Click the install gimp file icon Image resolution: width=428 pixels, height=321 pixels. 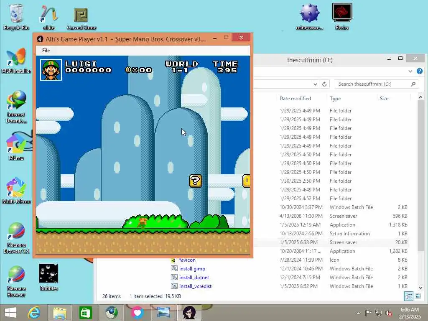coord(174,269)
